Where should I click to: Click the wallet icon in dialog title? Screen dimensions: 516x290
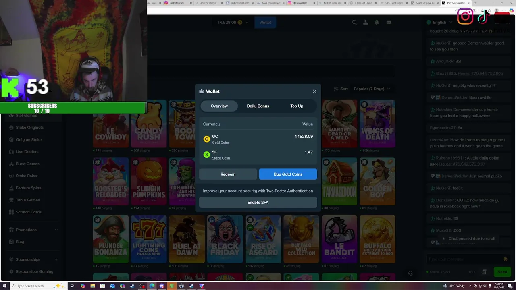tap(202, 91)
